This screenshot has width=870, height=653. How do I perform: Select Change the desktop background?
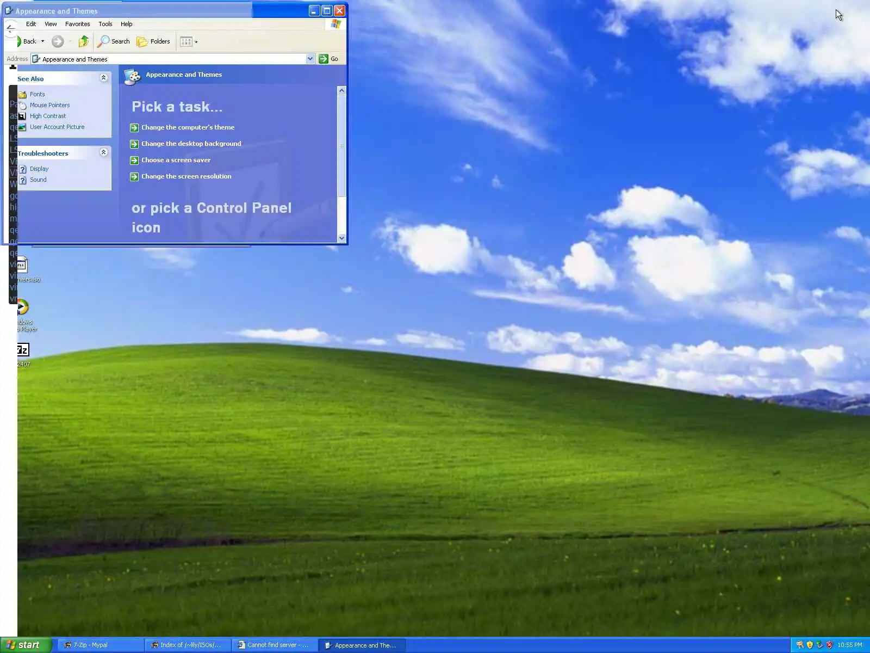[191, 144]
